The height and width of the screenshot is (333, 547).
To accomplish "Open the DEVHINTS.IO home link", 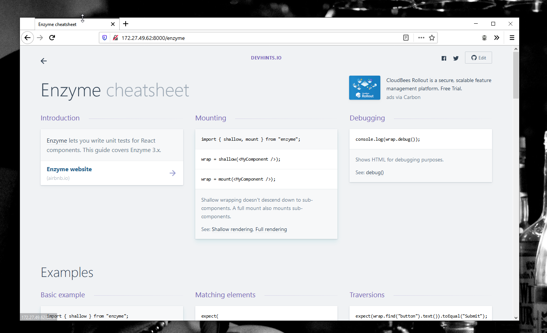I will click(x=266, y=58).
